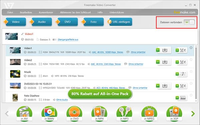Choose the in 3GP output format
The image size is (200, 125).
(174, 113)
